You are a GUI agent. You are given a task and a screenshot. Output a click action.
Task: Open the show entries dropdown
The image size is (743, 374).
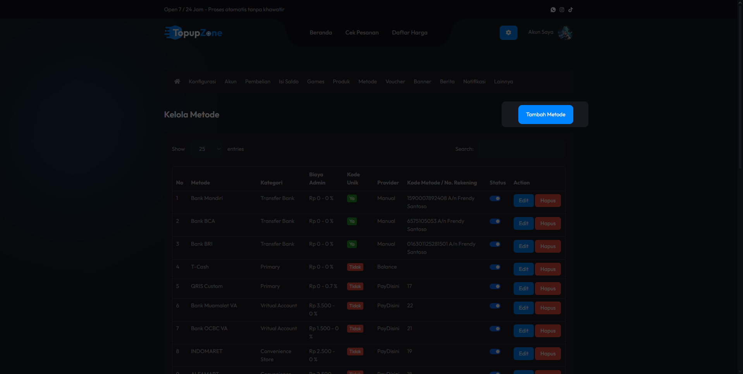click(207, 149)
